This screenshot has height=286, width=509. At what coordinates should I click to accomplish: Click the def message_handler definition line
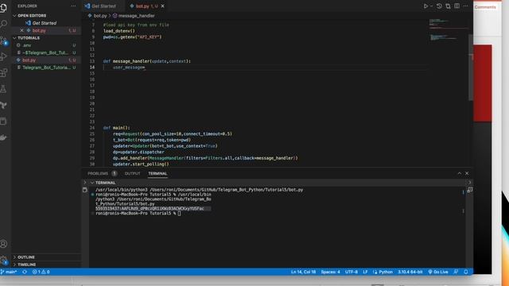point(146,61)
